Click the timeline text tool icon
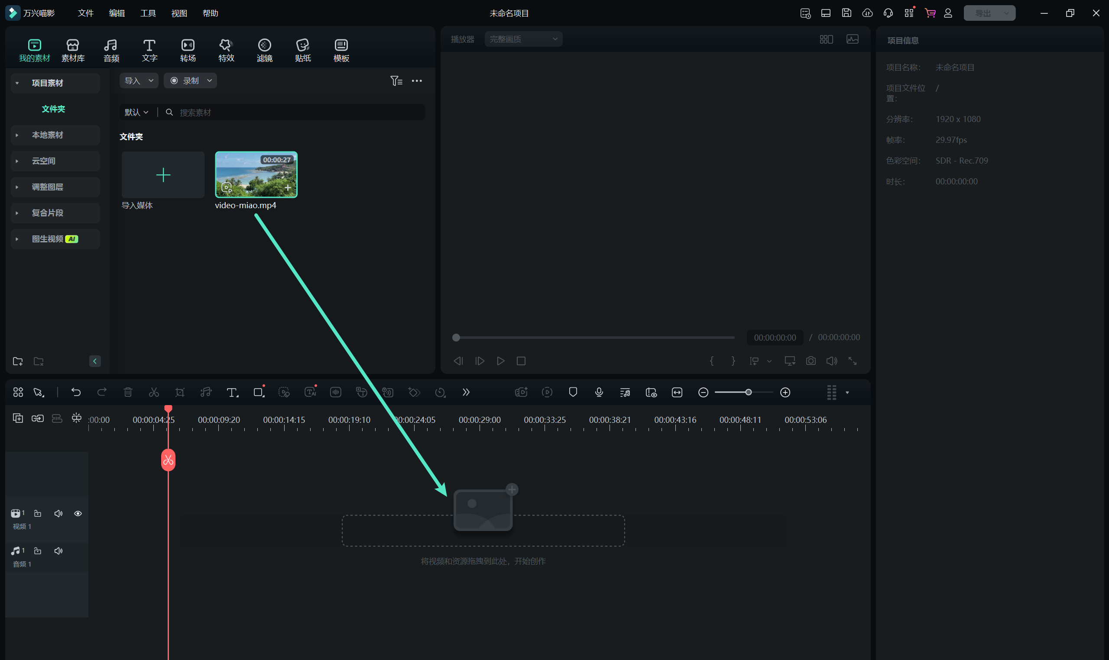This screenshot has width=1109, height=660. (x=232, y=392)
